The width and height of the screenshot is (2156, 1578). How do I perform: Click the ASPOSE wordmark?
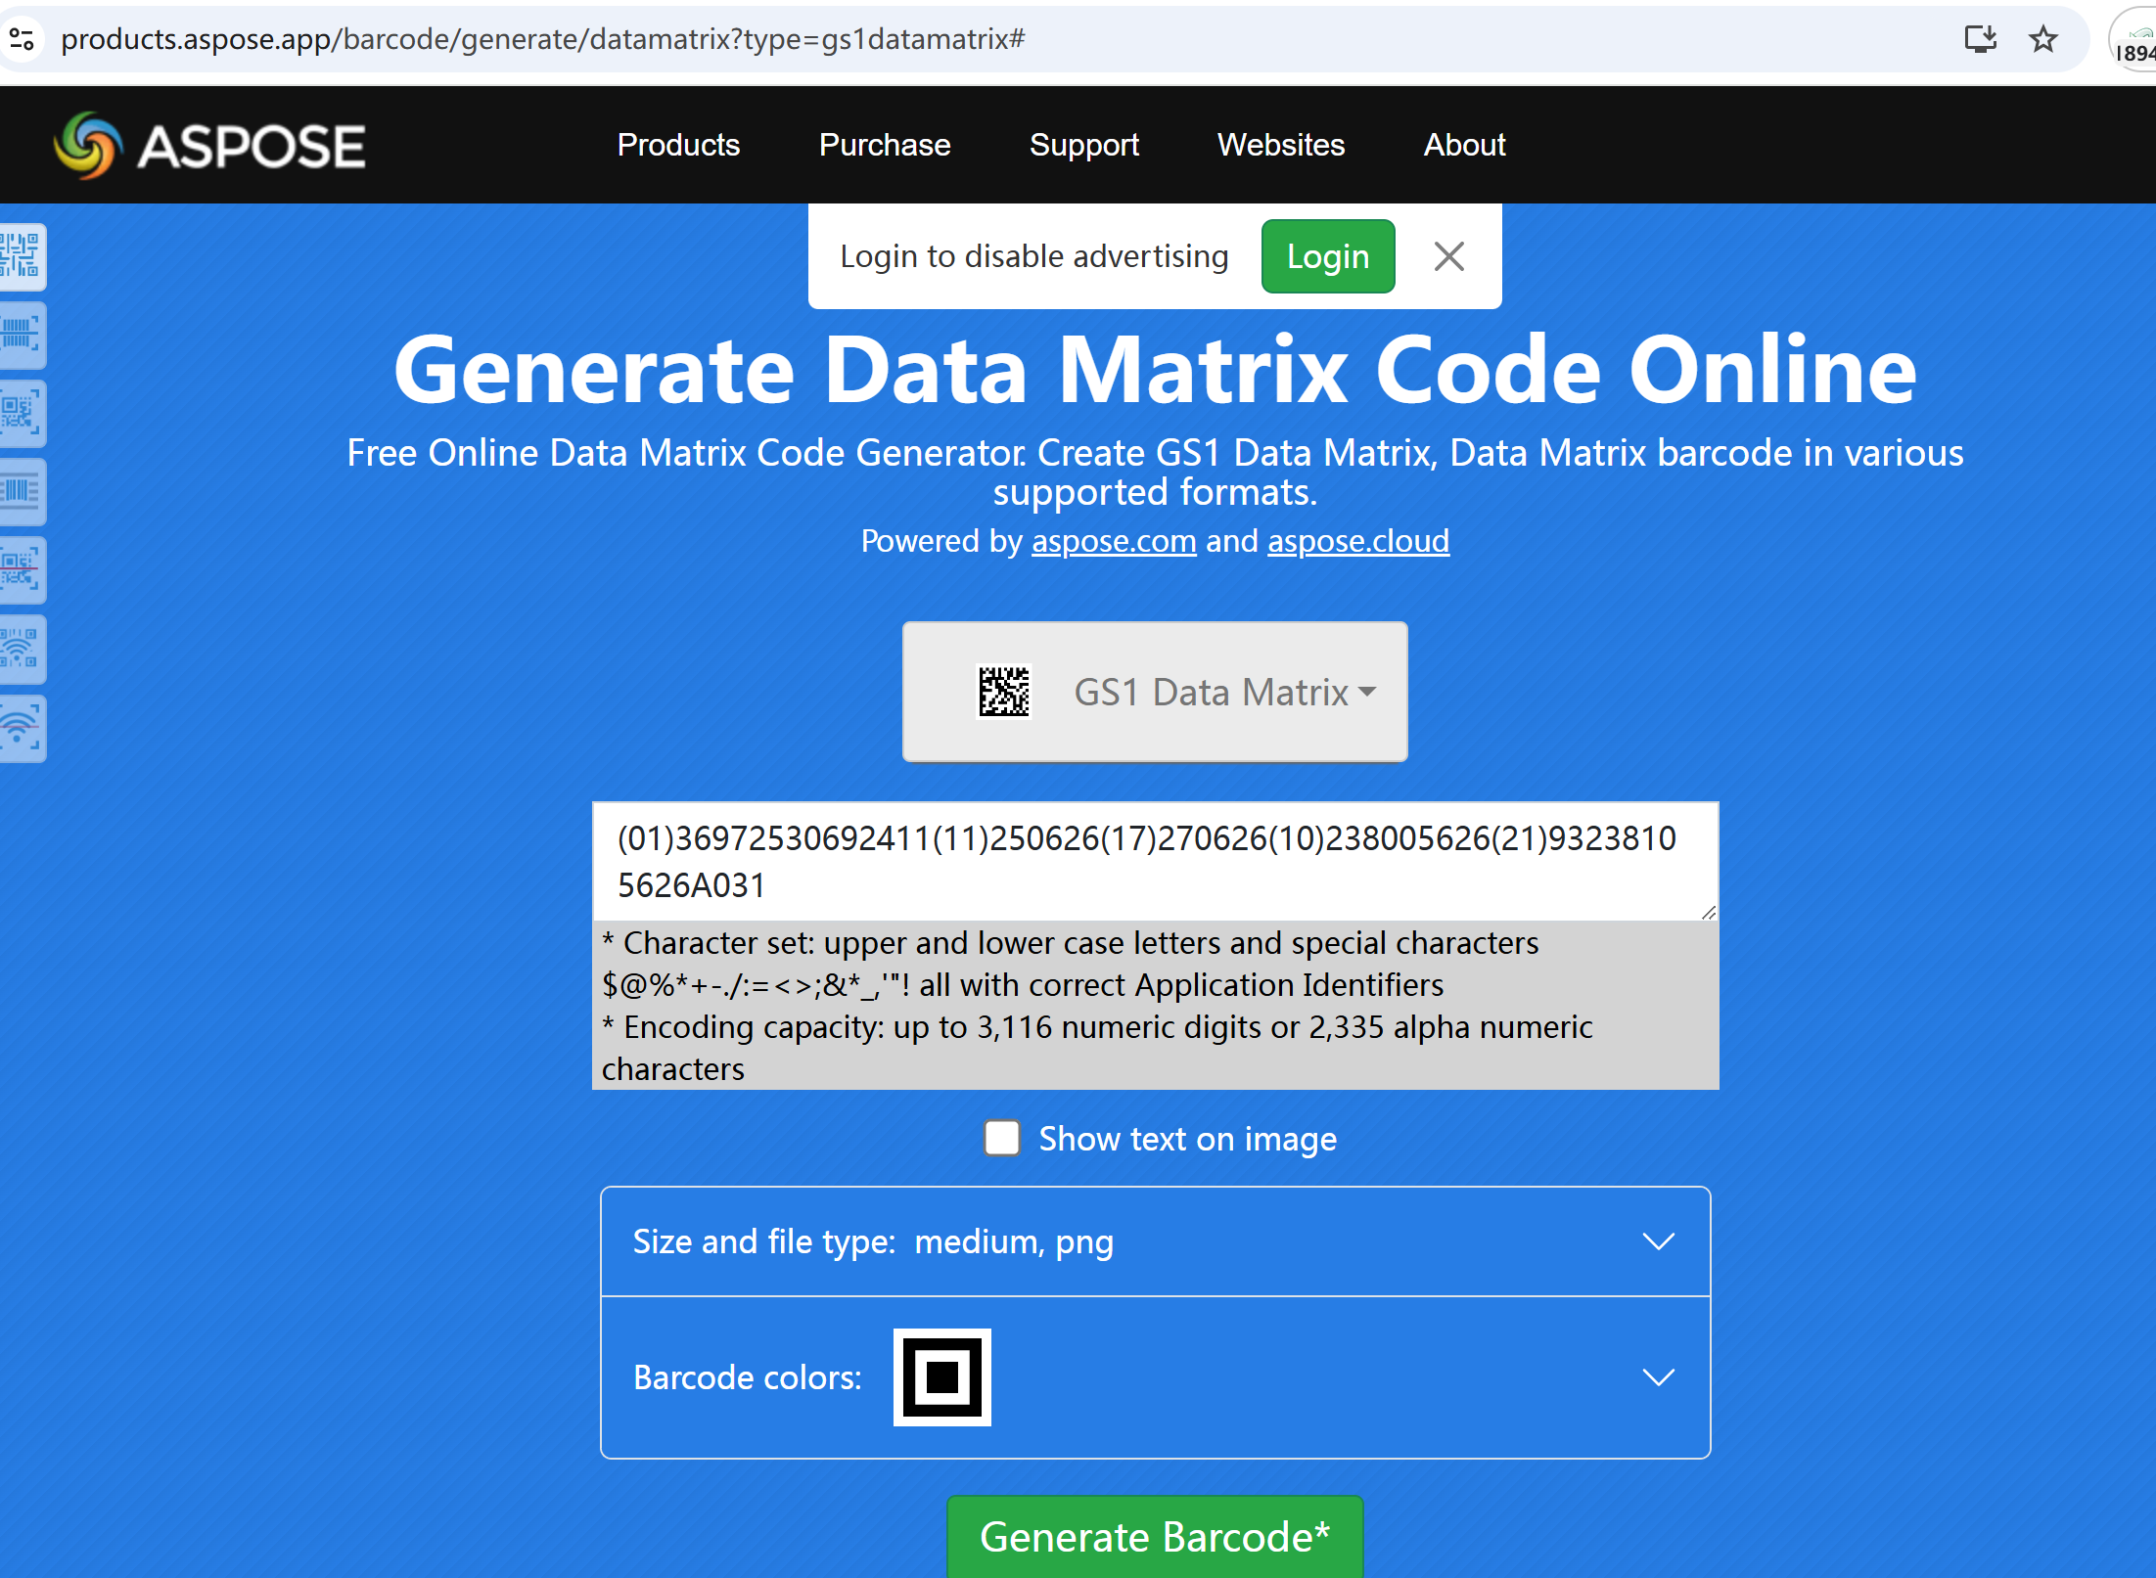click(x=252, y=147)
